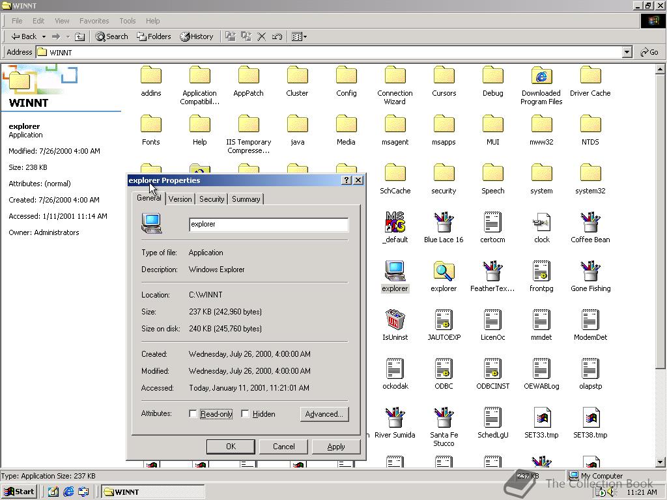Open the Favorites menu
The height and width of the screenshot is (500, 667).
[94, 21]
